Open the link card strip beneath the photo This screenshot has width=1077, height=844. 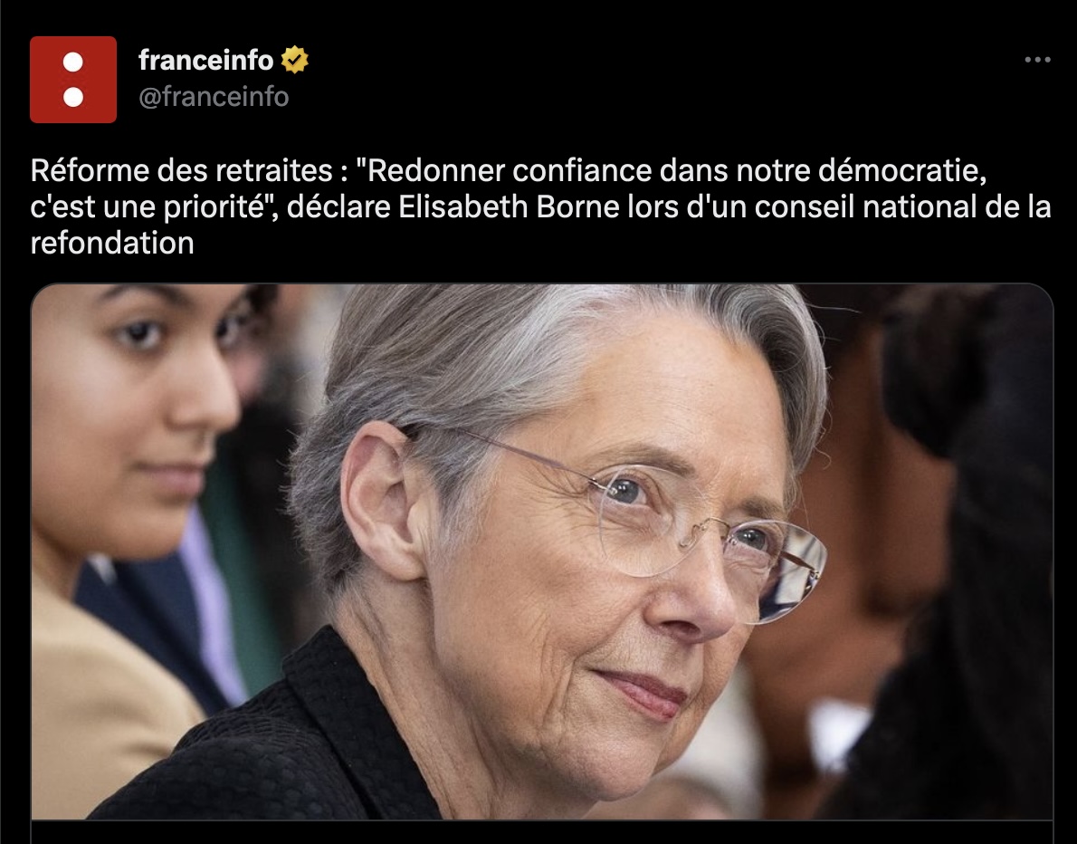542,831
